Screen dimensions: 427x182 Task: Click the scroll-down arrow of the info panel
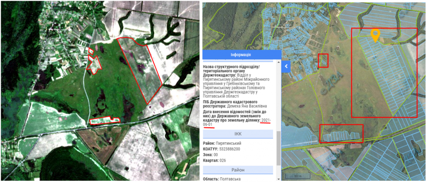tap(279, 179)
